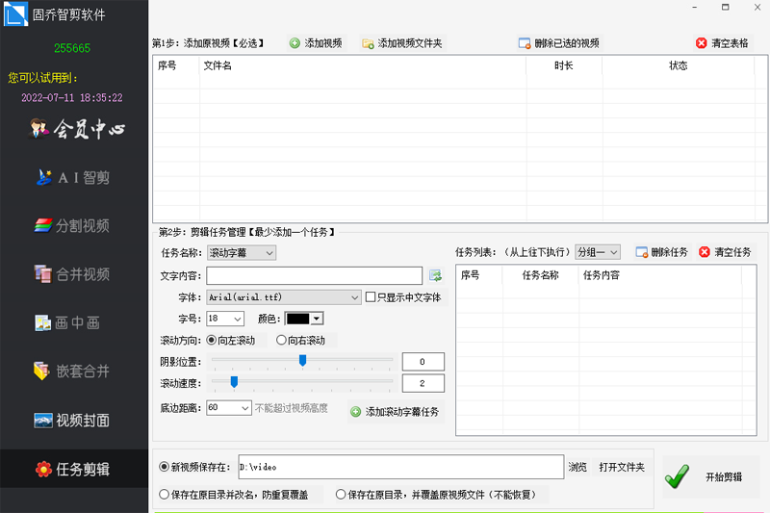Click the 添加视频文件夹 folder icon
This screenshot has height=513, width=770.
[368, 43]
